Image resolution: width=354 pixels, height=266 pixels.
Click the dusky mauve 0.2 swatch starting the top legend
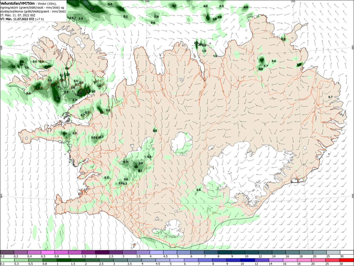[x=7, y=252]
